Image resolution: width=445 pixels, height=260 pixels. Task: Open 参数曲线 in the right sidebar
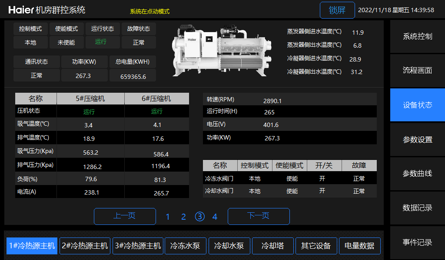click(417, 174)
